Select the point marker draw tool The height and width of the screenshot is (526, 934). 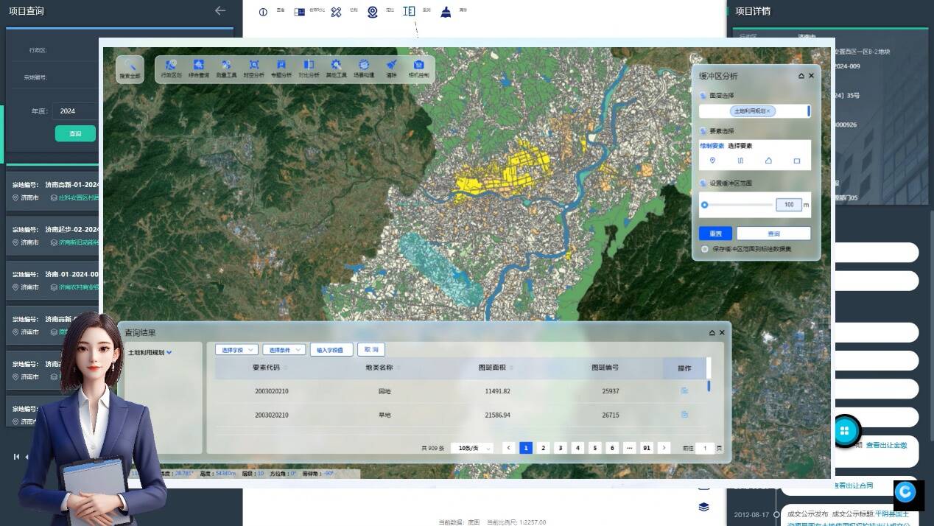point(712,161)
